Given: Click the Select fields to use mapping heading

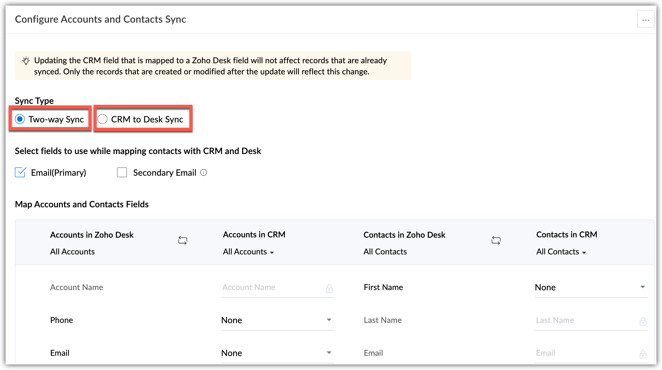Looking at the screenshot, I should click(x=138, y=151).
